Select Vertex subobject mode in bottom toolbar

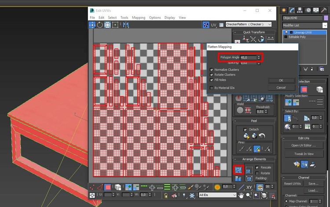(x=92, y=187)
